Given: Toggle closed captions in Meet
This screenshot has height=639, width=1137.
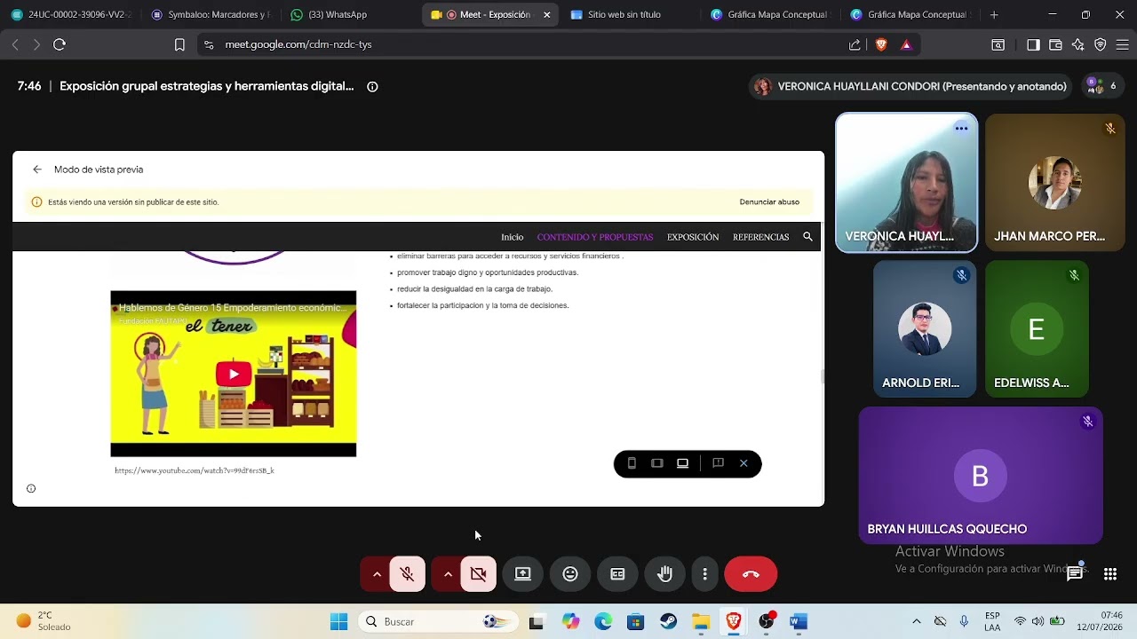Looking at the screenshot, I should [x=617, y=574].
